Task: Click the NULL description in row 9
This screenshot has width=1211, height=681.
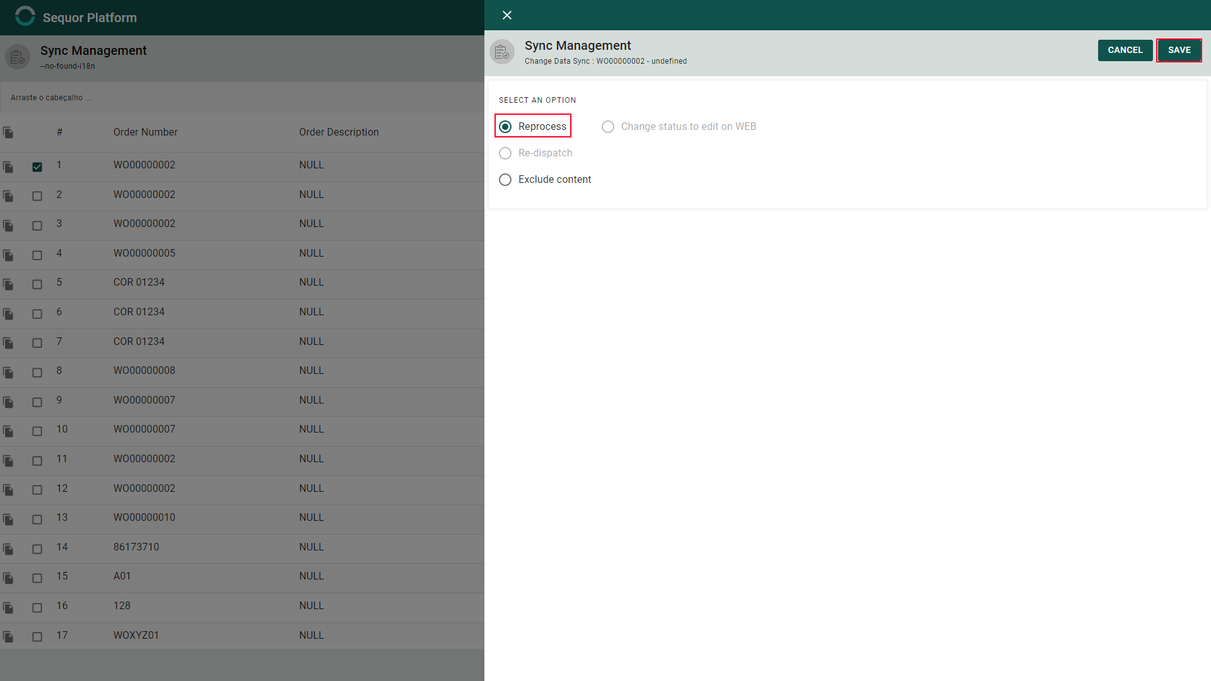Action: 312,400
